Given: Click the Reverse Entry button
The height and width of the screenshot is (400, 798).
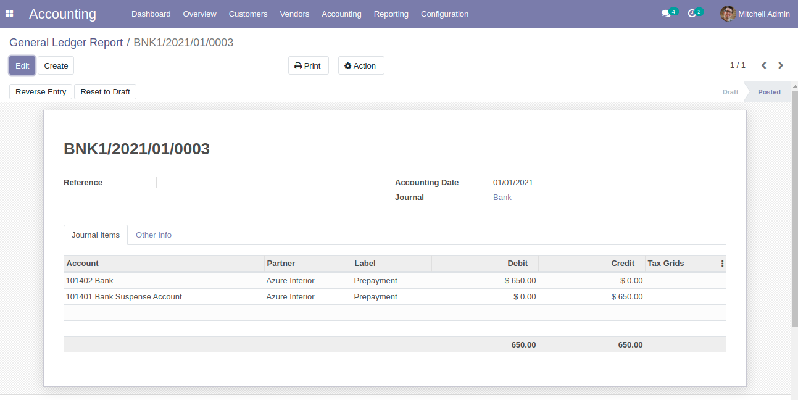Looking at the screenshot, I should pos(41,92).
